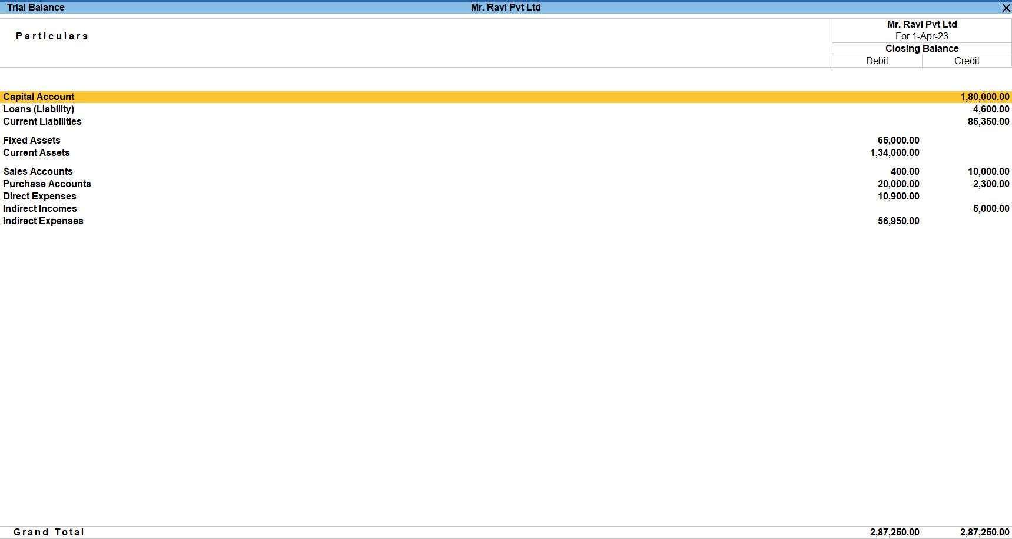The height and width of the screenshot is (539, 1012).
Task: Click Sales Accounts debit amount 400.00
Action: [x=904, y=172]
